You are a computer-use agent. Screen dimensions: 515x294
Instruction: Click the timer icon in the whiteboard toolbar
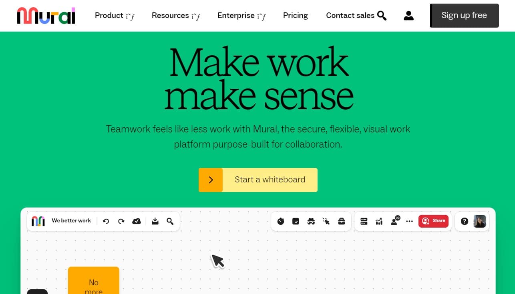pos(281,221)
